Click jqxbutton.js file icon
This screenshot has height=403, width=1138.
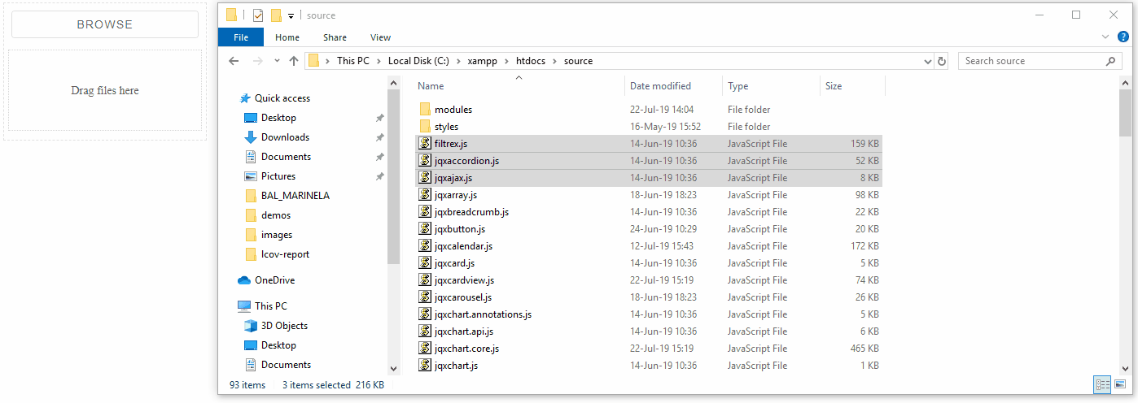point(424,229)
